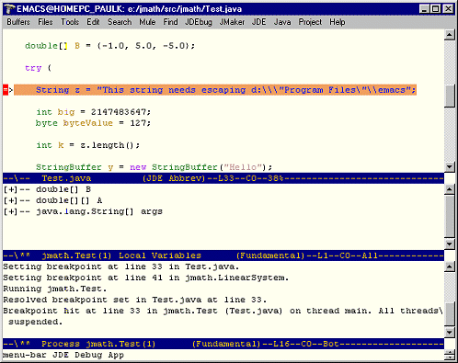Open the Mule menu
Image resolution: width=458 pixels, height=363 pixels.
(147, 22)
